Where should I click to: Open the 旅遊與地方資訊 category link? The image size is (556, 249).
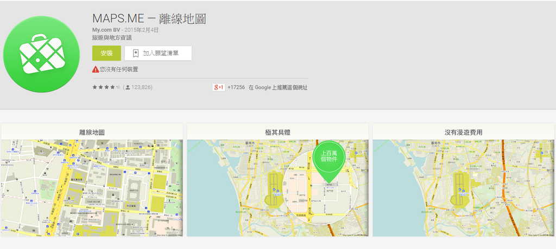click(x=112, y=37)
